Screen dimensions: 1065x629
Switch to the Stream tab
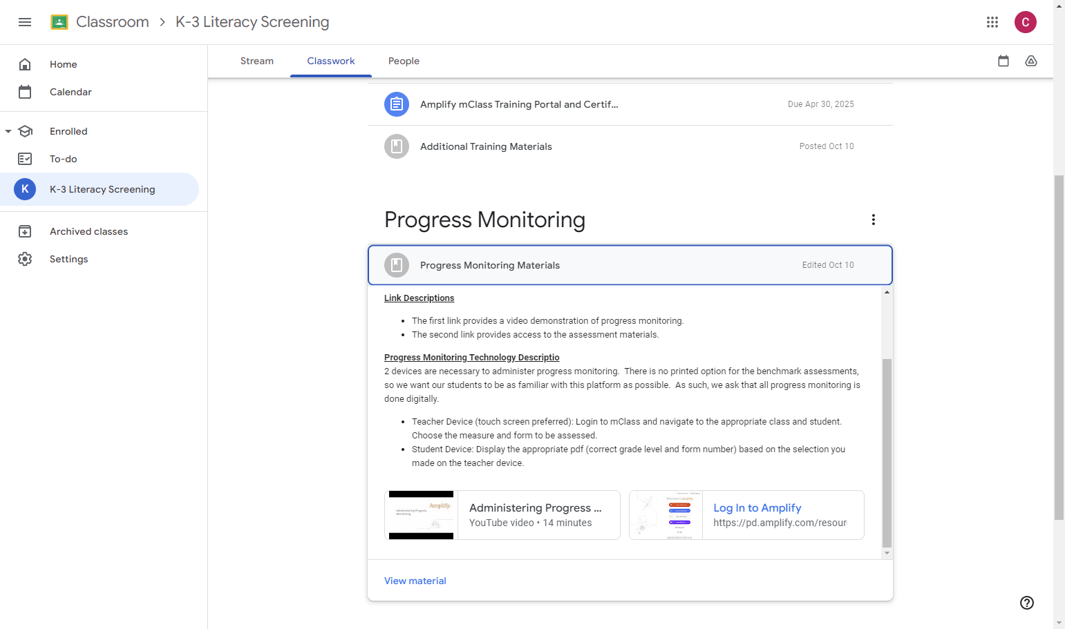(x=257, y=61)
